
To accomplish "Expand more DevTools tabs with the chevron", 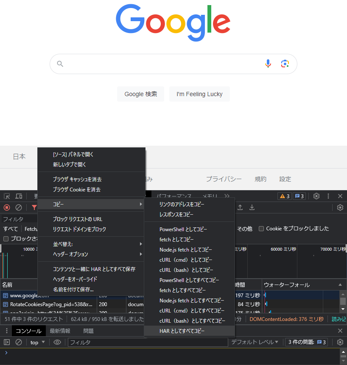I will click(x=227, y=196).
